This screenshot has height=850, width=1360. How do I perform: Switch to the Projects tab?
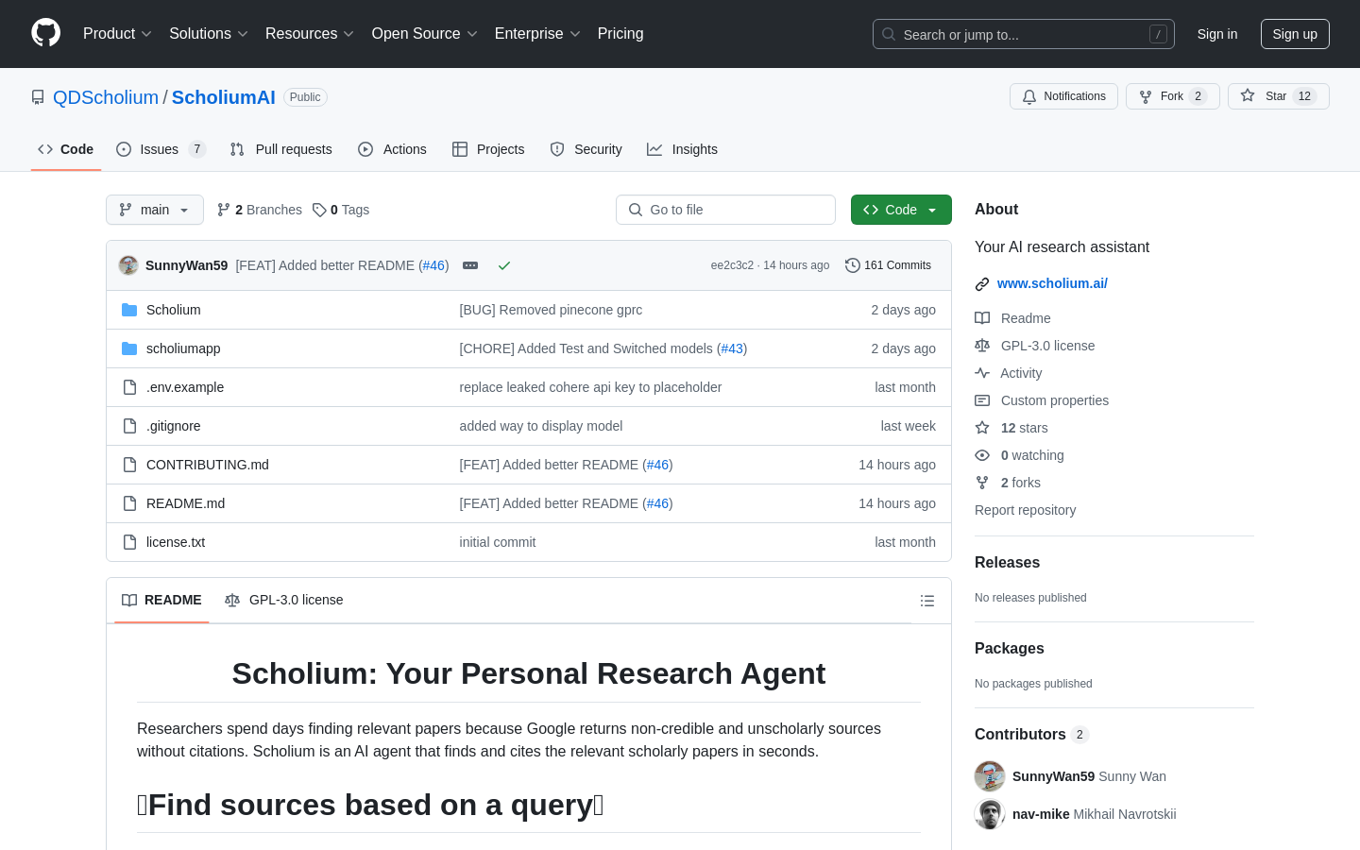(x=488, y=149)
